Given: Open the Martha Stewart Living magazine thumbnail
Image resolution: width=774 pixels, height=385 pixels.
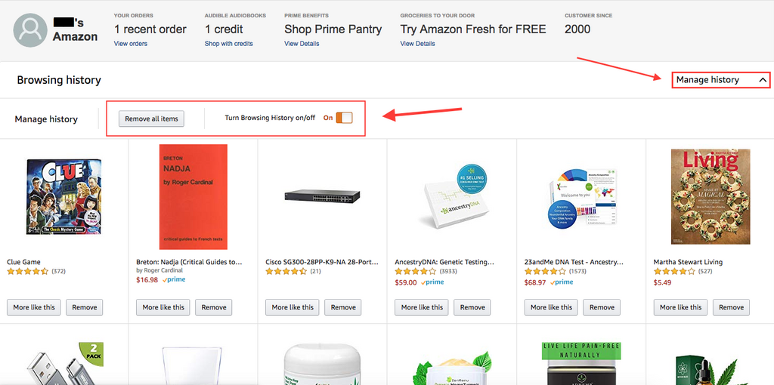Looking at the screenshot, I should [711, 196].
